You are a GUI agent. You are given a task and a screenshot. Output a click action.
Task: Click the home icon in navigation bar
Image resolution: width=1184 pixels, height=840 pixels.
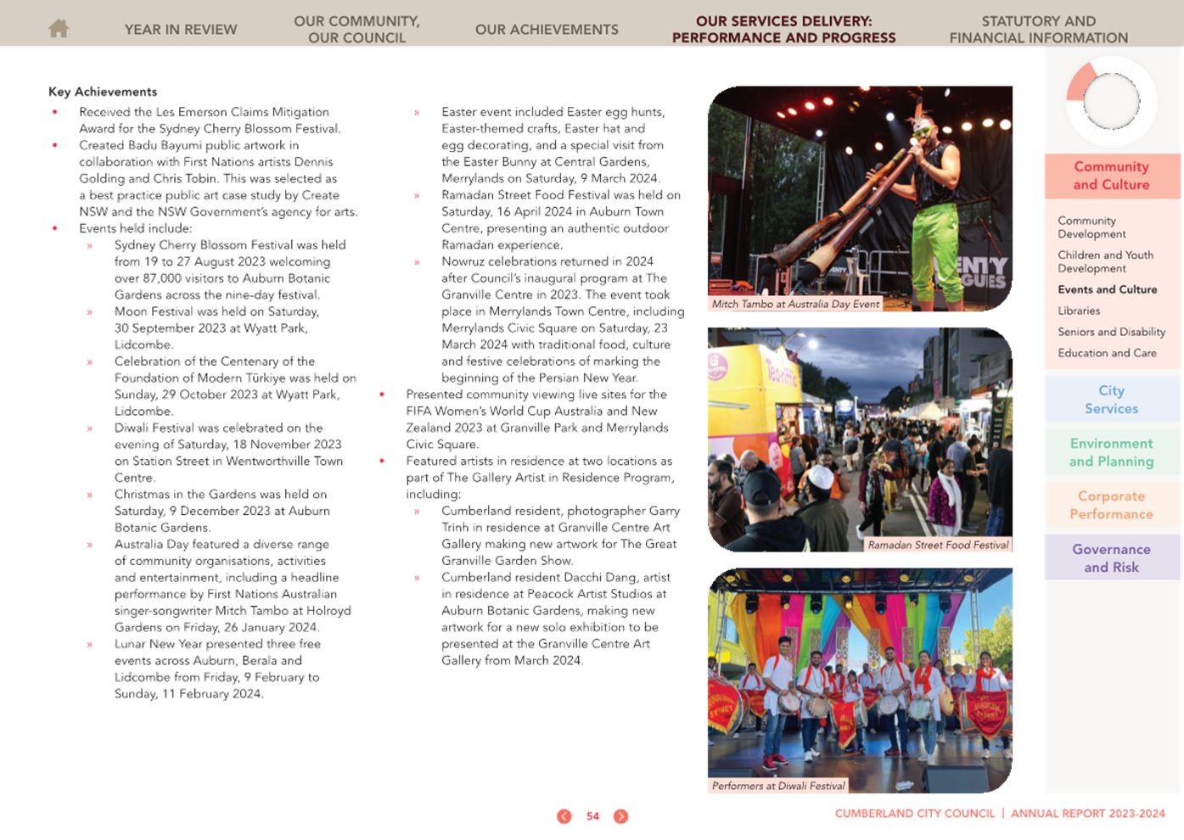point(59,29)
